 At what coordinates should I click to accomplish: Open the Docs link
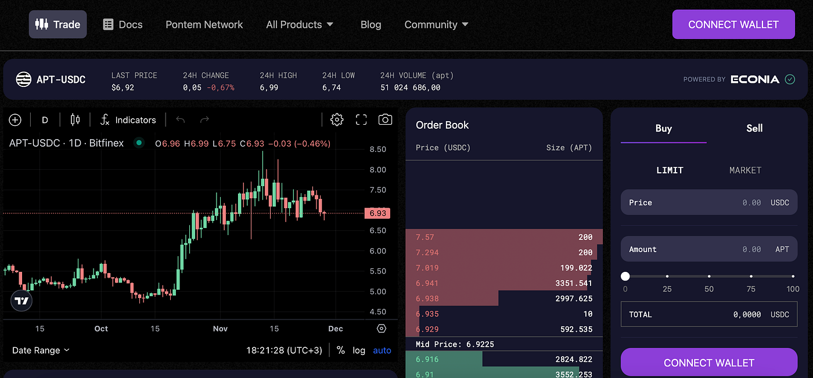[123, 24]
